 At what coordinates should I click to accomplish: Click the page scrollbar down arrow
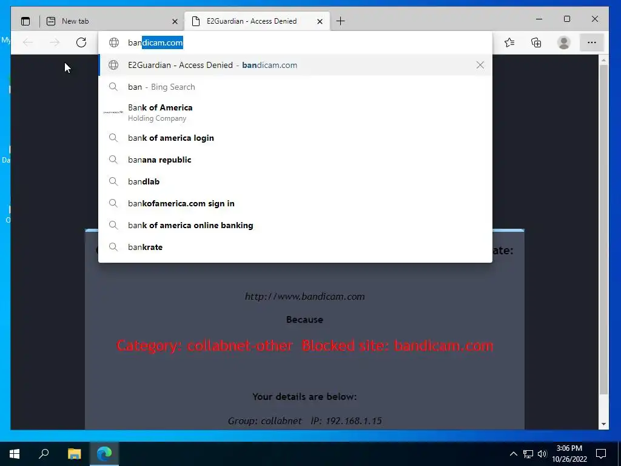(x=603, y=424)
